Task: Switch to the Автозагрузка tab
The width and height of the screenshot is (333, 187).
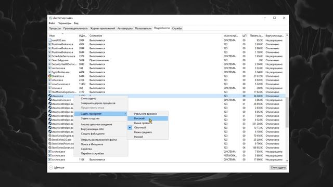Action: pyautogui.click(x=125, y=29)
